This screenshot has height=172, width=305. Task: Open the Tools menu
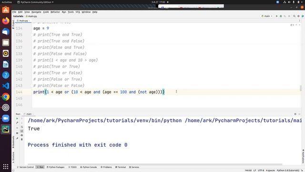pos(71,12)
